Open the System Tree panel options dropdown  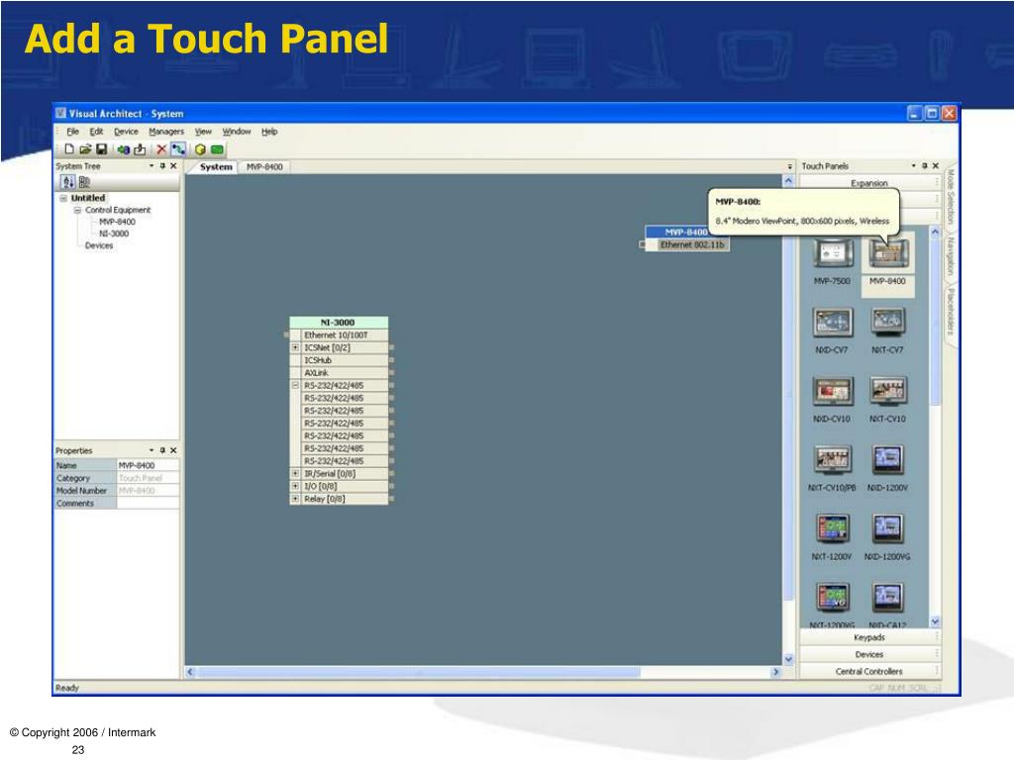tap(152, 166)
